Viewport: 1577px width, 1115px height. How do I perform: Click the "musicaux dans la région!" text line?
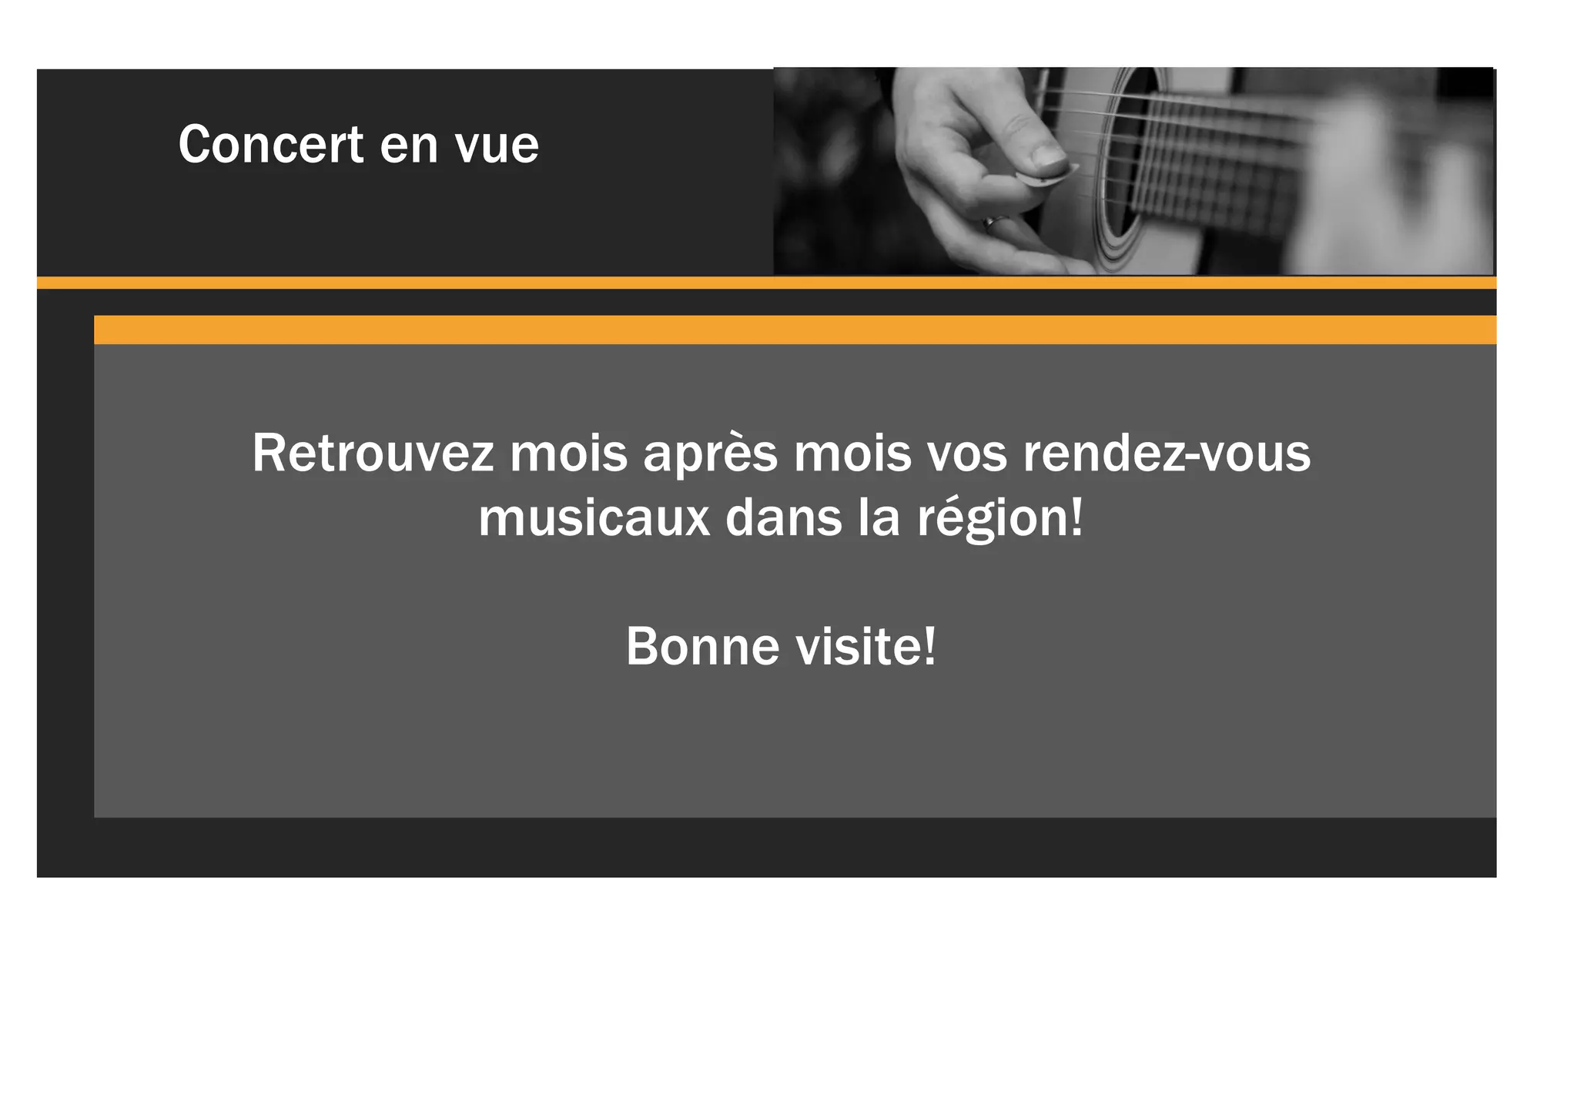(x=781, y=518)
